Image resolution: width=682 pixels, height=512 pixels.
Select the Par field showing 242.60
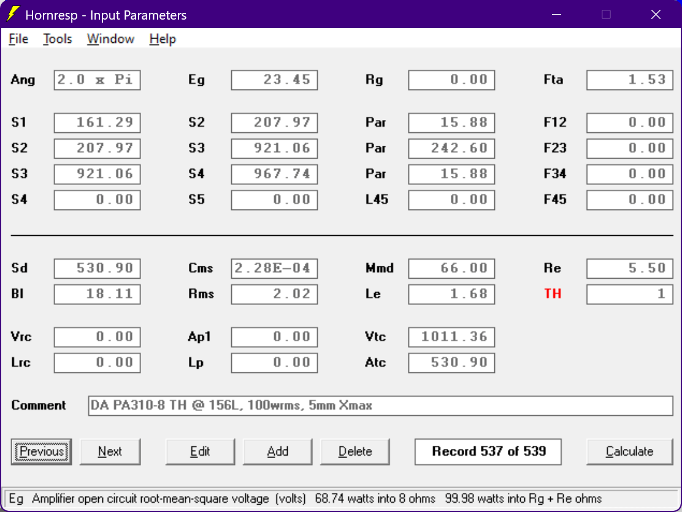[x=451, y=149]
